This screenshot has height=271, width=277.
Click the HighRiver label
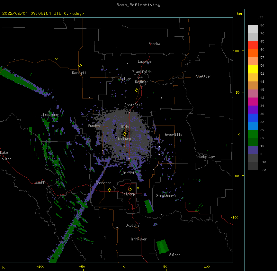pos(138,239)
